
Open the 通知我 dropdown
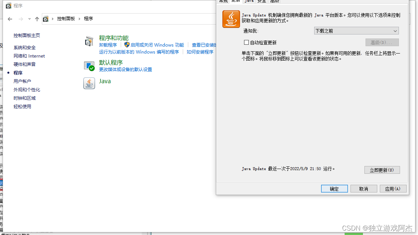click(x=356, y=31)
